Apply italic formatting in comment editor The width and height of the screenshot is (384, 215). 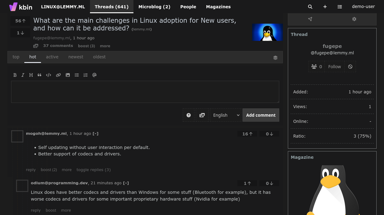23,75
